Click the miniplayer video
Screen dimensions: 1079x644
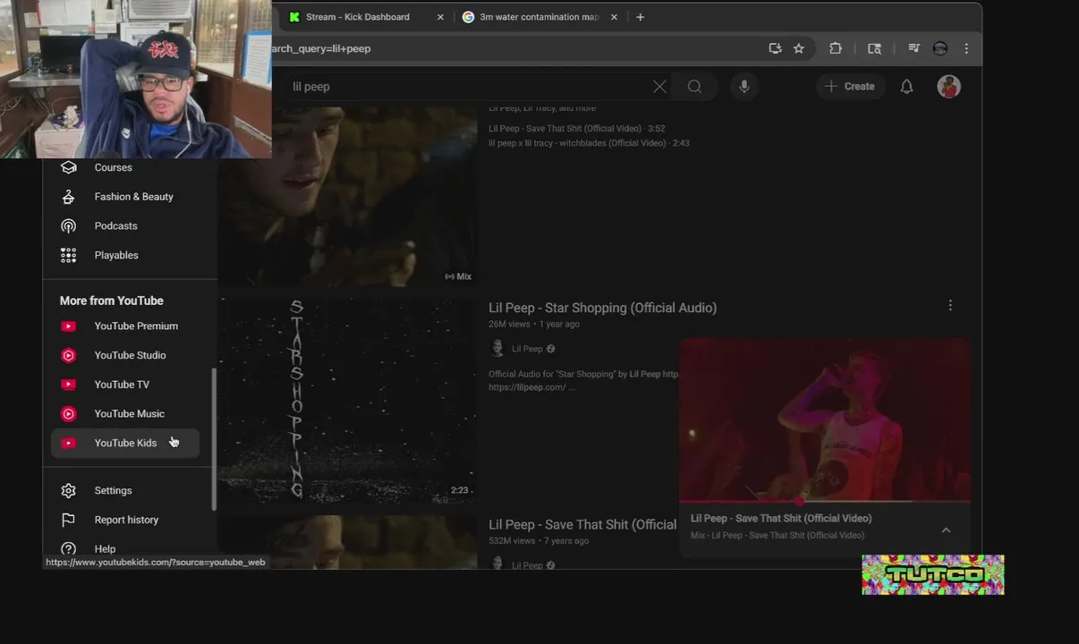[825, 419]
